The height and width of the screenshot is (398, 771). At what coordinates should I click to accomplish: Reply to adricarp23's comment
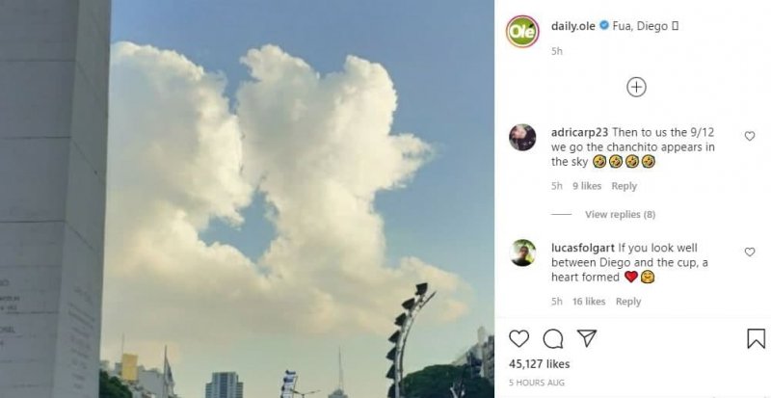pos(624,186)
